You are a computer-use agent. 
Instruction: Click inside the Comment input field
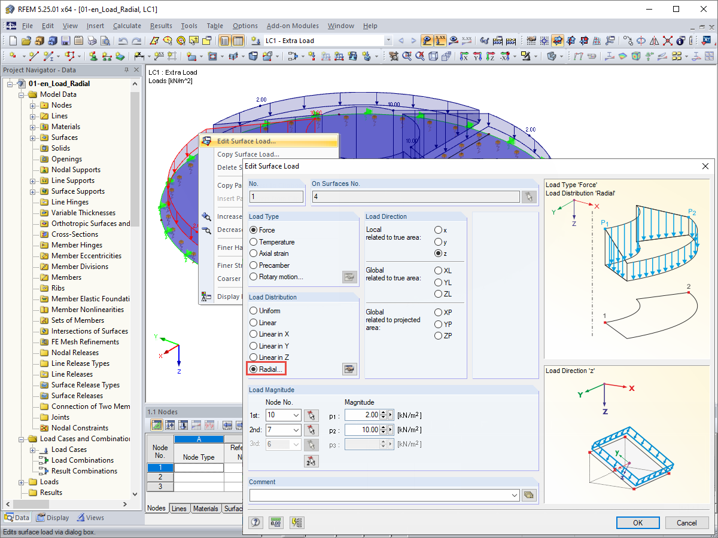click(x=383, y=495)
